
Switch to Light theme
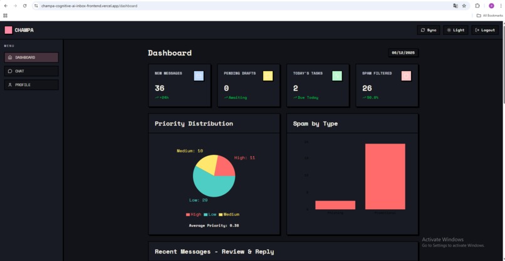[456, 30]
